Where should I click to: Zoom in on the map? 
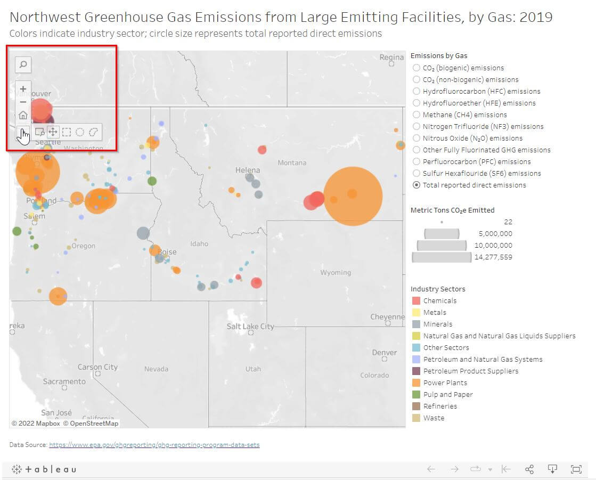pos(23,88)
